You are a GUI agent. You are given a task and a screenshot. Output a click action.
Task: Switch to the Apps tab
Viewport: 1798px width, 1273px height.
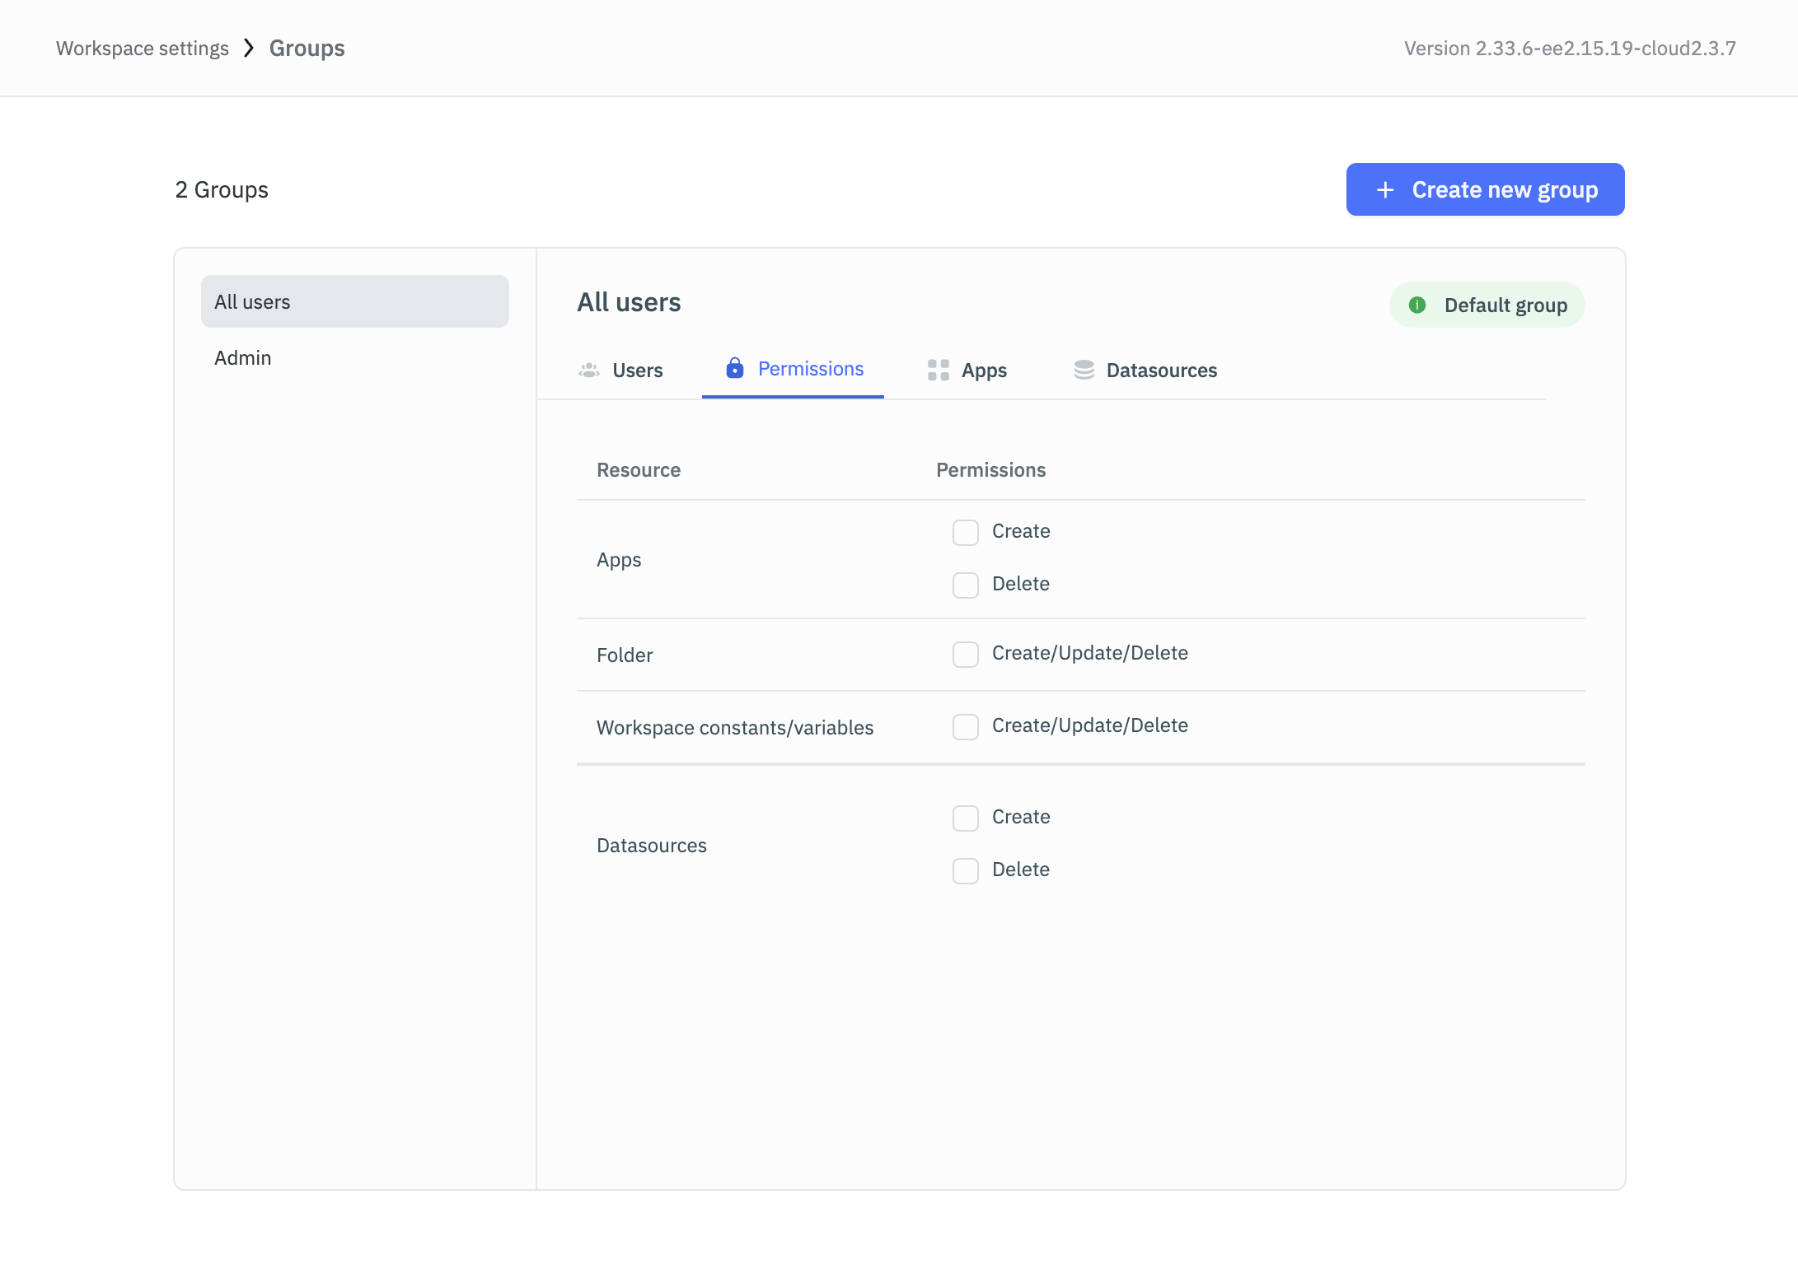coord(983,371)
